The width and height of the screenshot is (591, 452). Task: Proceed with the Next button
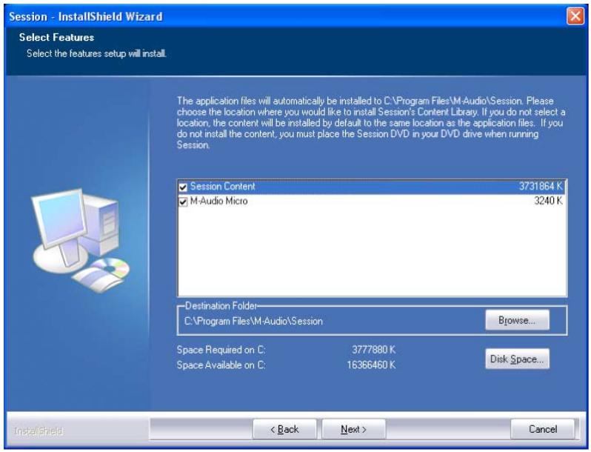click(353, 429)
